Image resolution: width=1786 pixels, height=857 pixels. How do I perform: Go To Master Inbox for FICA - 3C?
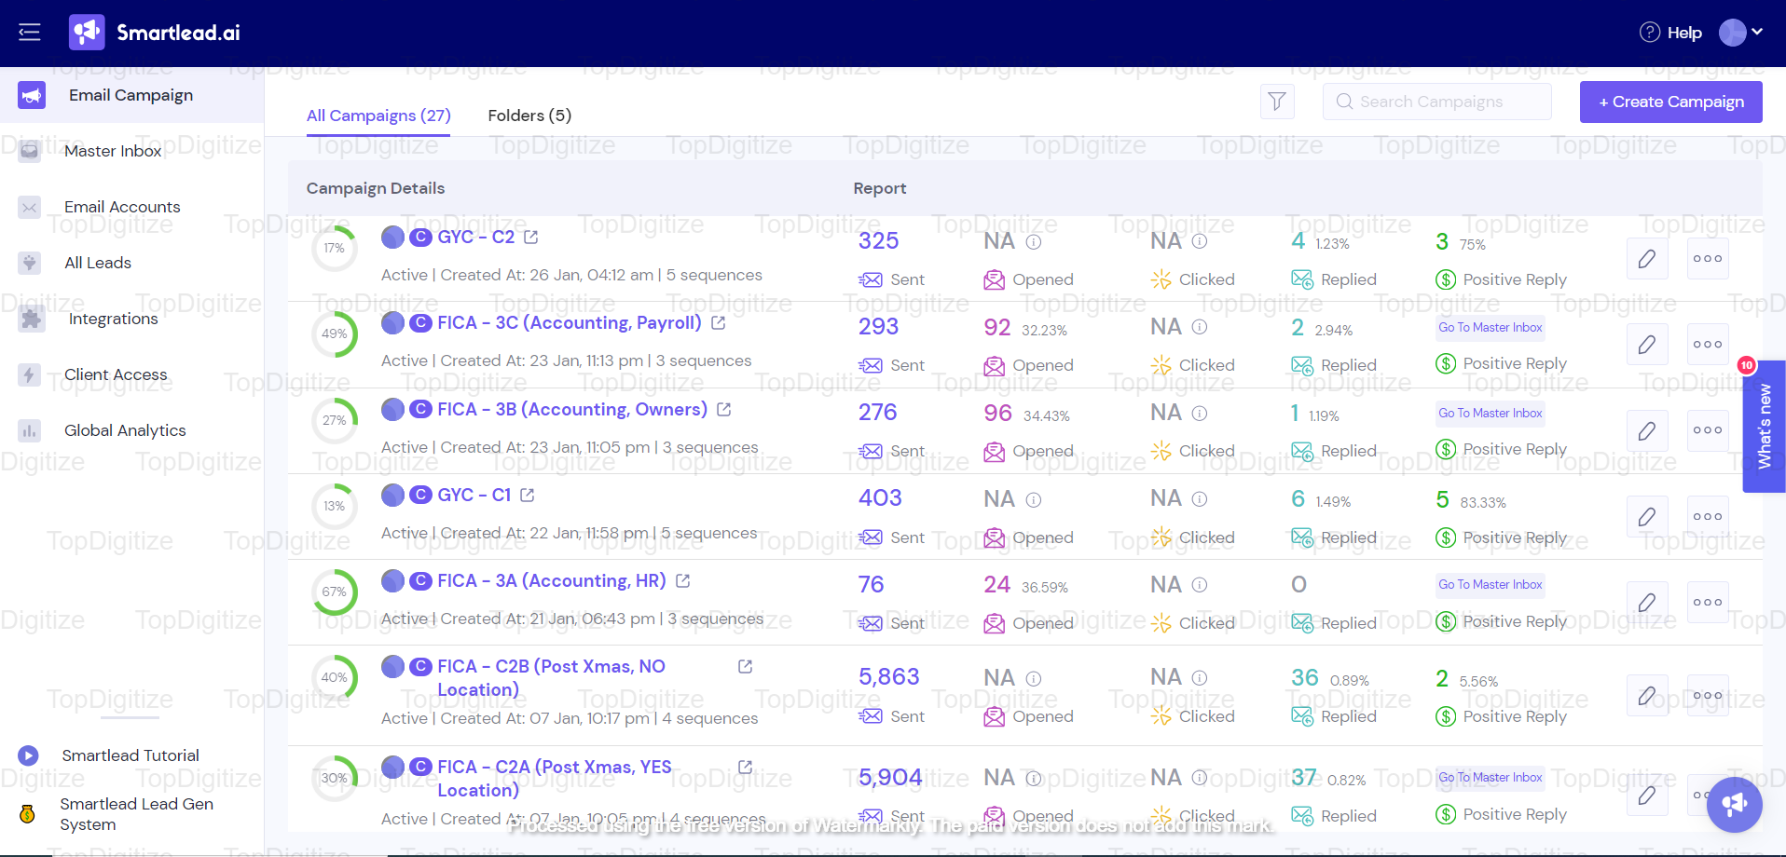[x=1490, y=327]
